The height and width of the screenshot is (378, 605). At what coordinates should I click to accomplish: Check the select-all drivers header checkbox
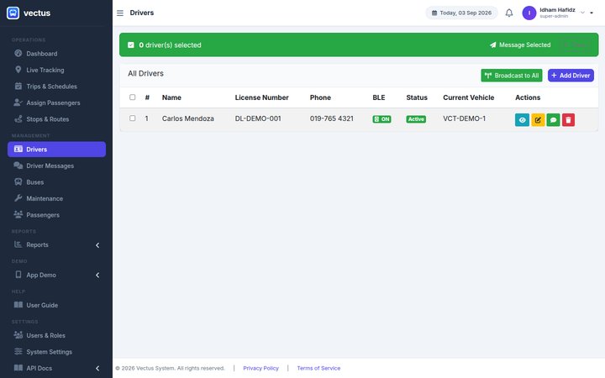click(133, 97)
